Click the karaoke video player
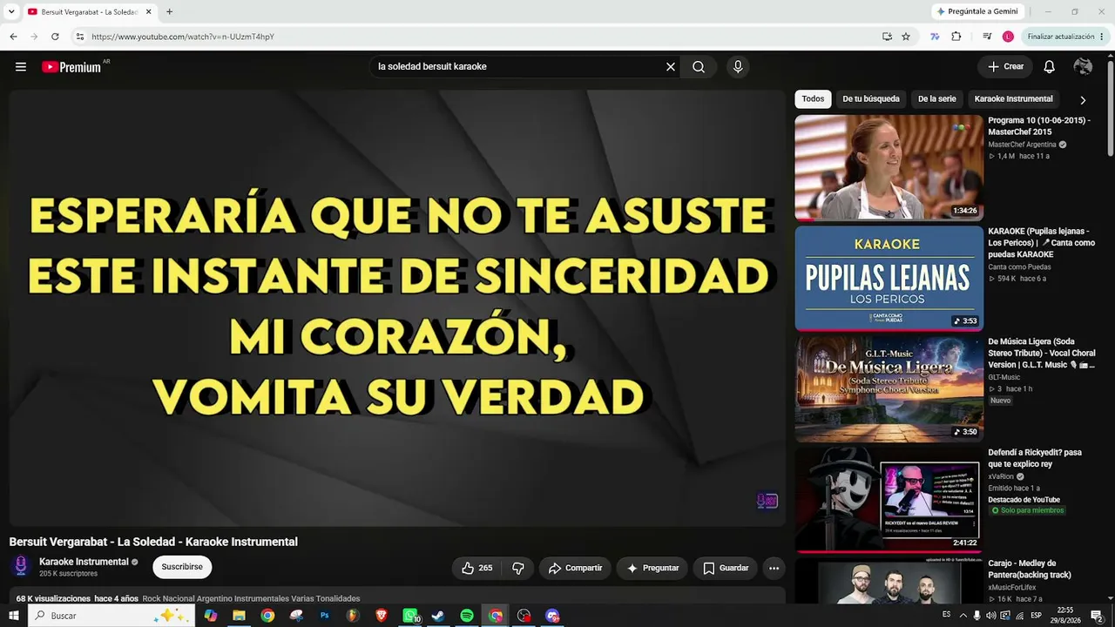Screen dimensions: 1115x627 coord(397,308)
